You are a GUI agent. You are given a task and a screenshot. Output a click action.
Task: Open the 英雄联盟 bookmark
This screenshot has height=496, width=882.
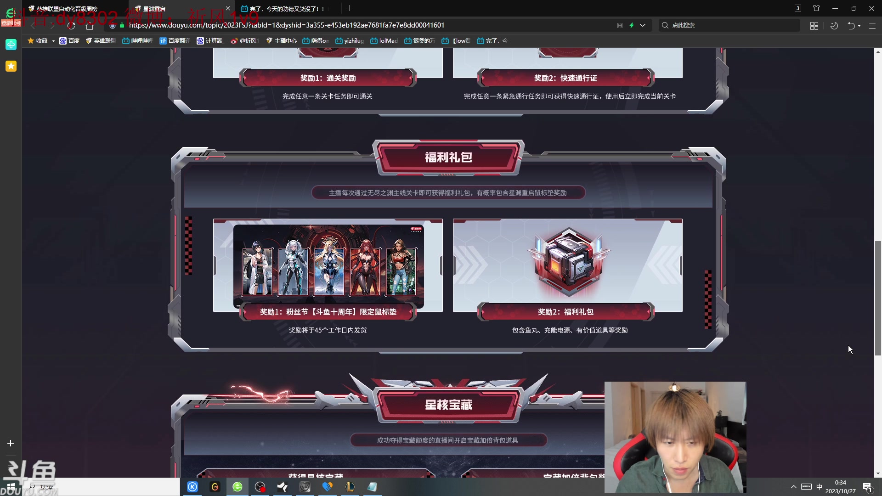point(101,41)
